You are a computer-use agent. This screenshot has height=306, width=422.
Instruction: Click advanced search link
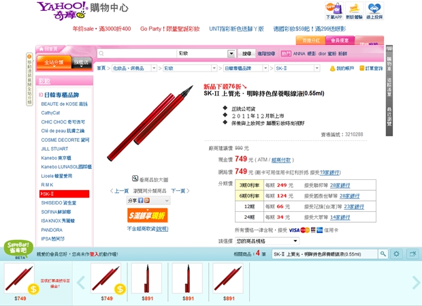click(x=266, y=54)
